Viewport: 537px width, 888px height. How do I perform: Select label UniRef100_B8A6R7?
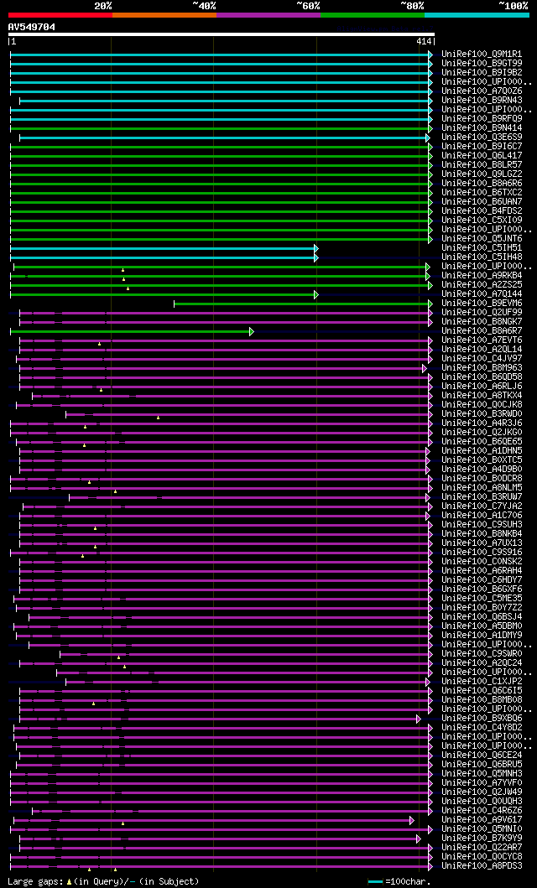pos(482,330)
